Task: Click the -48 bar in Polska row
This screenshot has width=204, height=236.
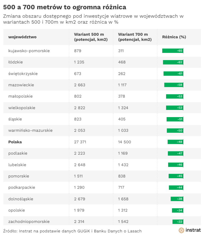Action: (x=175, y=142)
